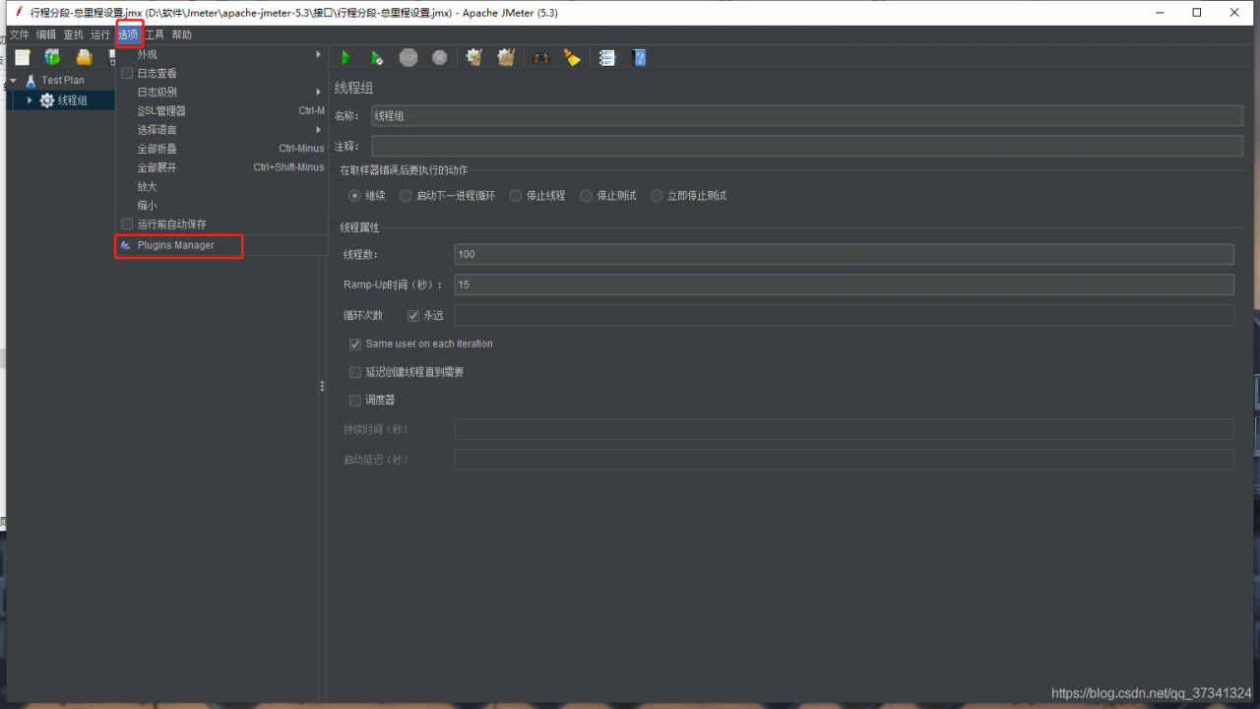Click the 名称 input field
Viewport: 1260px width, 709px height.
click(x=807, y=115)
